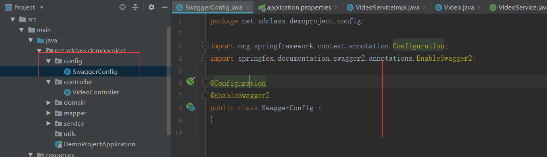This screenshot has height=157, width=547.
Task: Open DemoProjectApplication class
Action: coord(99,144)
